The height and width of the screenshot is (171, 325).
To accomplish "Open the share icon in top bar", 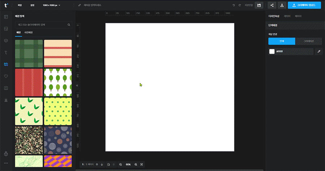I will coord(272,5).
